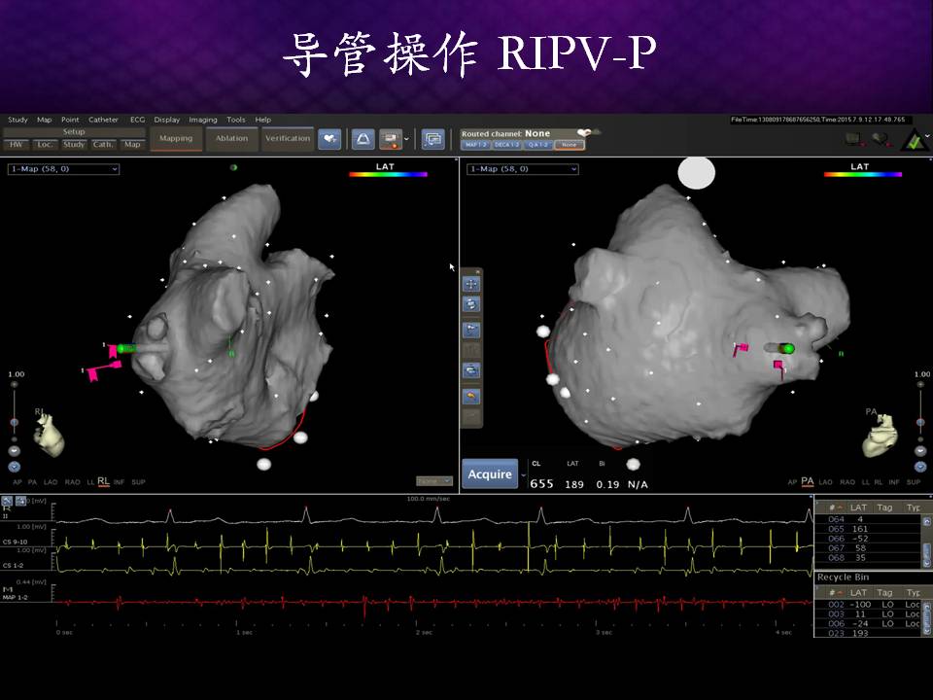Open the Catheter menu
This screenshot has width=933, height=700.
pos(103,120)
